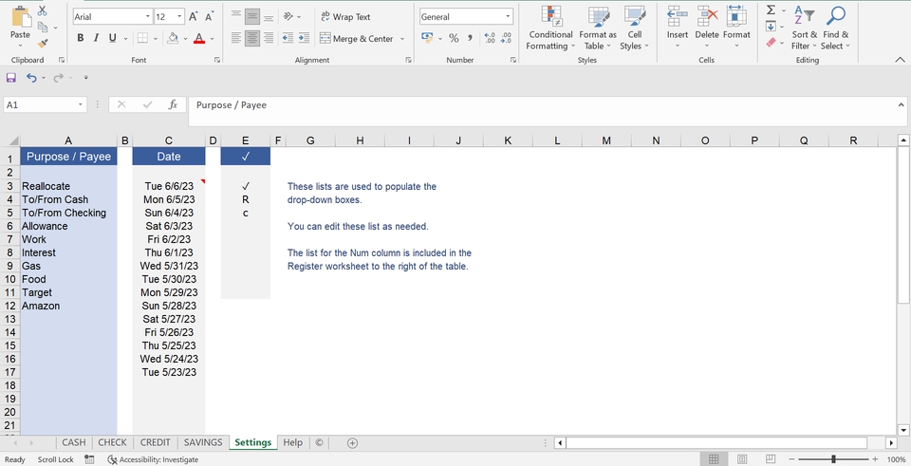Click the Clear eraser icon
The image size is (911, 466).
pyautogui.click(x=771, y=43)
